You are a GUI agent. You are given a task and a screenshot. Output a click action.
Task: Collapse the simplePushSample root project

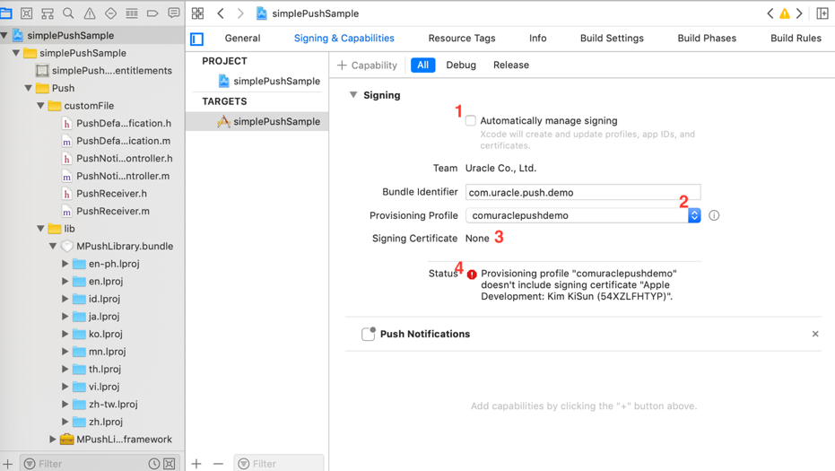(4, 35)
